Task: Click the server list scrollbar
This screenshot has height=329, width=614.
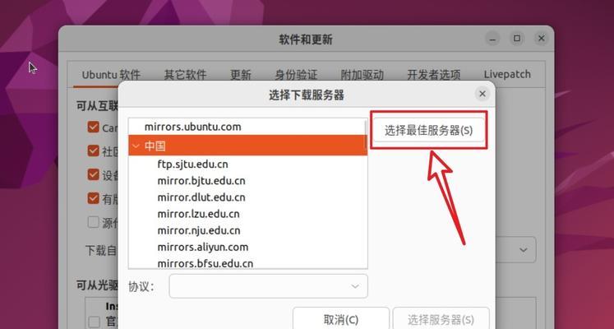Action: click(366, 134)
